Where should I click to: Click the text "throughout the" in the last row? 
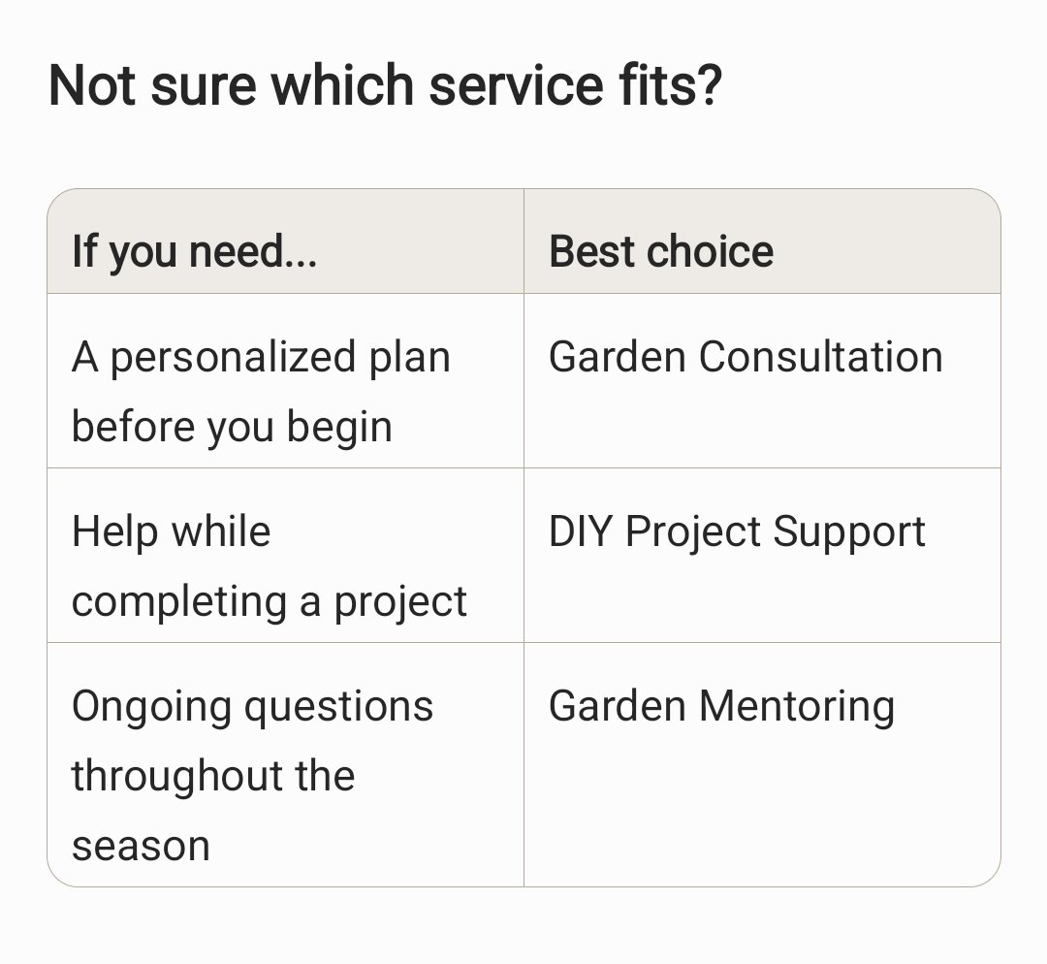click(x=213, y=776)
